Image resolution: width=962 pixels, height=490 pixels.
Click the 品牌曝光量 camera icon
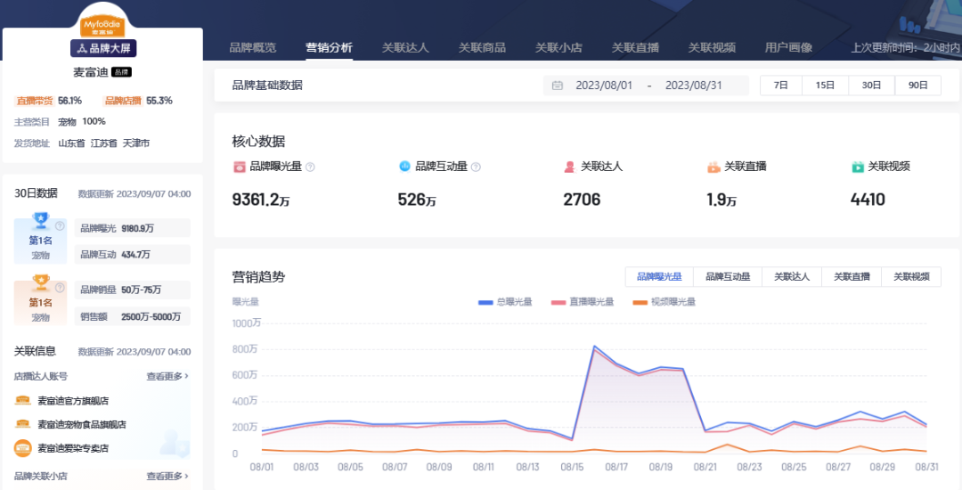[240, 167]
